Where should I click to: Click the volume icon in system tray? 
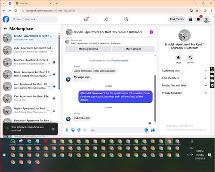point(192,155)
